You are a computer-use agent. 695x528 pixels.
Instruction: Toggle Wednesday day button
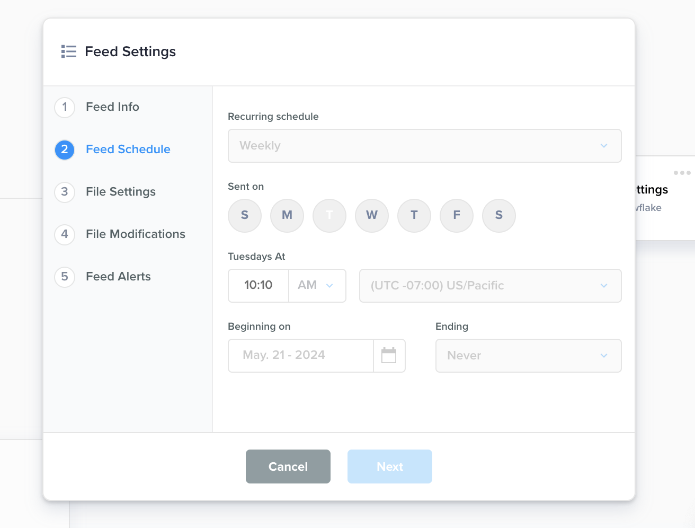tap(372, 216)
